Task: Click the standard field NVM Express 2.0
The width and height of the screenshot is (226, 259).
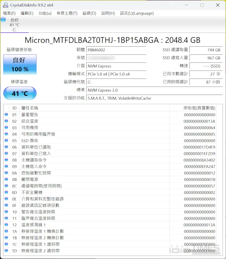Action: 154,90
